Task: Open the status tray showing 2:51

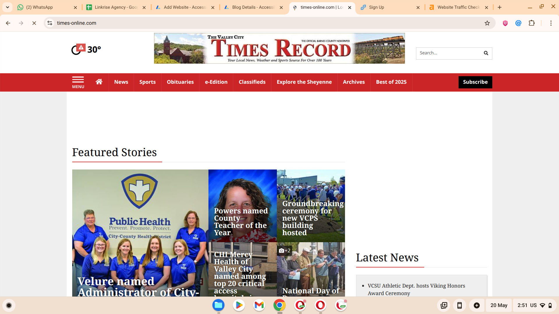Action: pos(535,305)
